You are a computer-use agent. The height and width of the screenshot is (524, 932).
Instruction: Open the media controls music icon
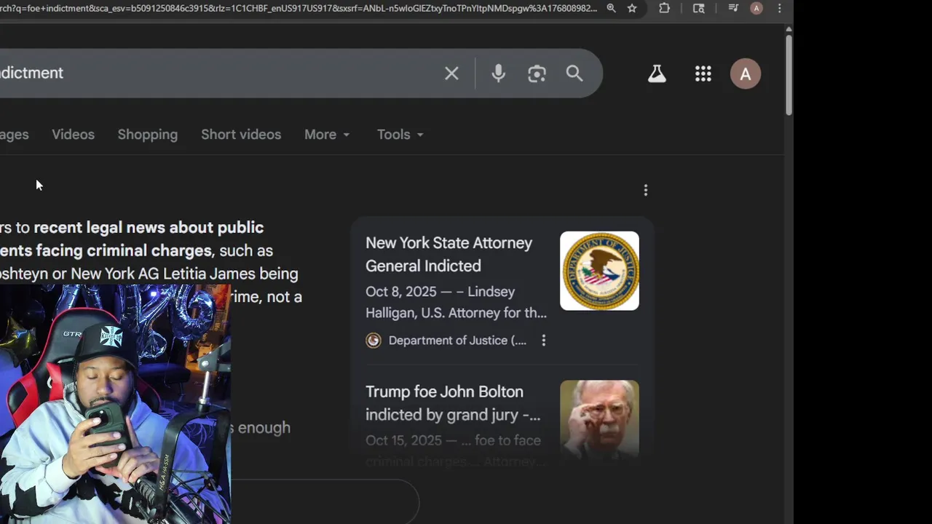(733, 8)
